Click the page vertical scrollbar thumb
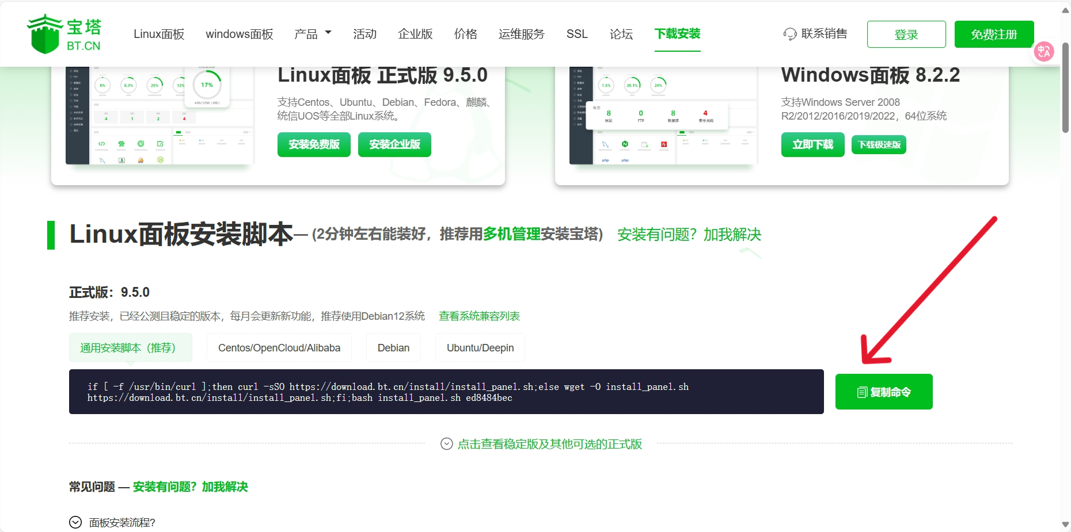The image size is (1071, 532). pos(1065,87)
